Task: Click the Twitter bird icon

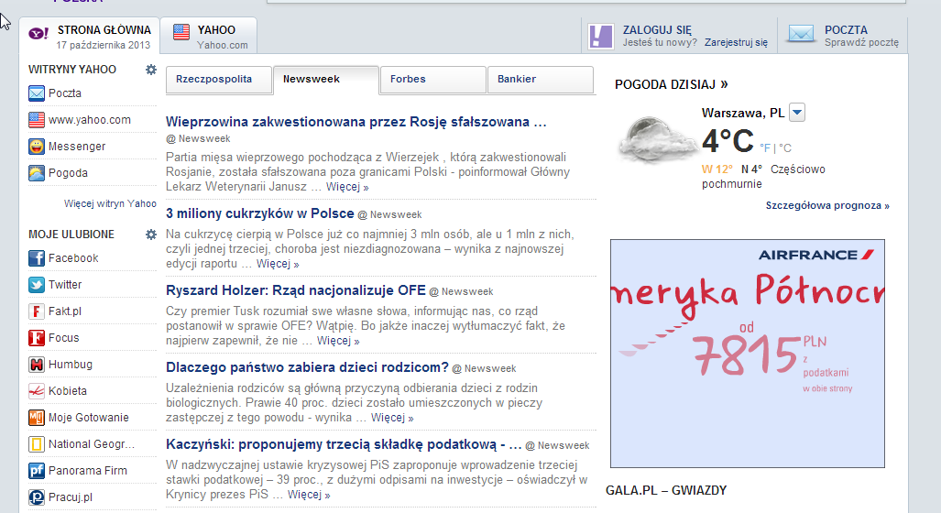Action: [x=37, y=284]
